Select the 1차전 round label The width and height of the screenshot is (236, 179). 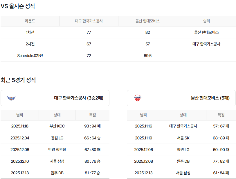click(30, 32)
